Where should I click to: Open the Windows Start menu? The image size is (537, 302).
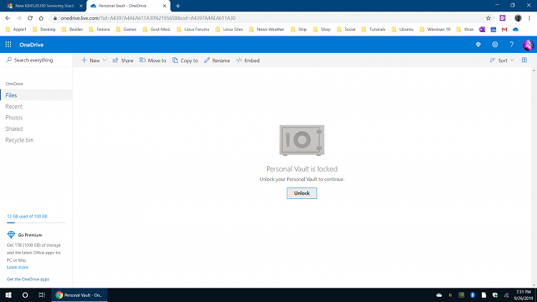click(x=9, y=295)
